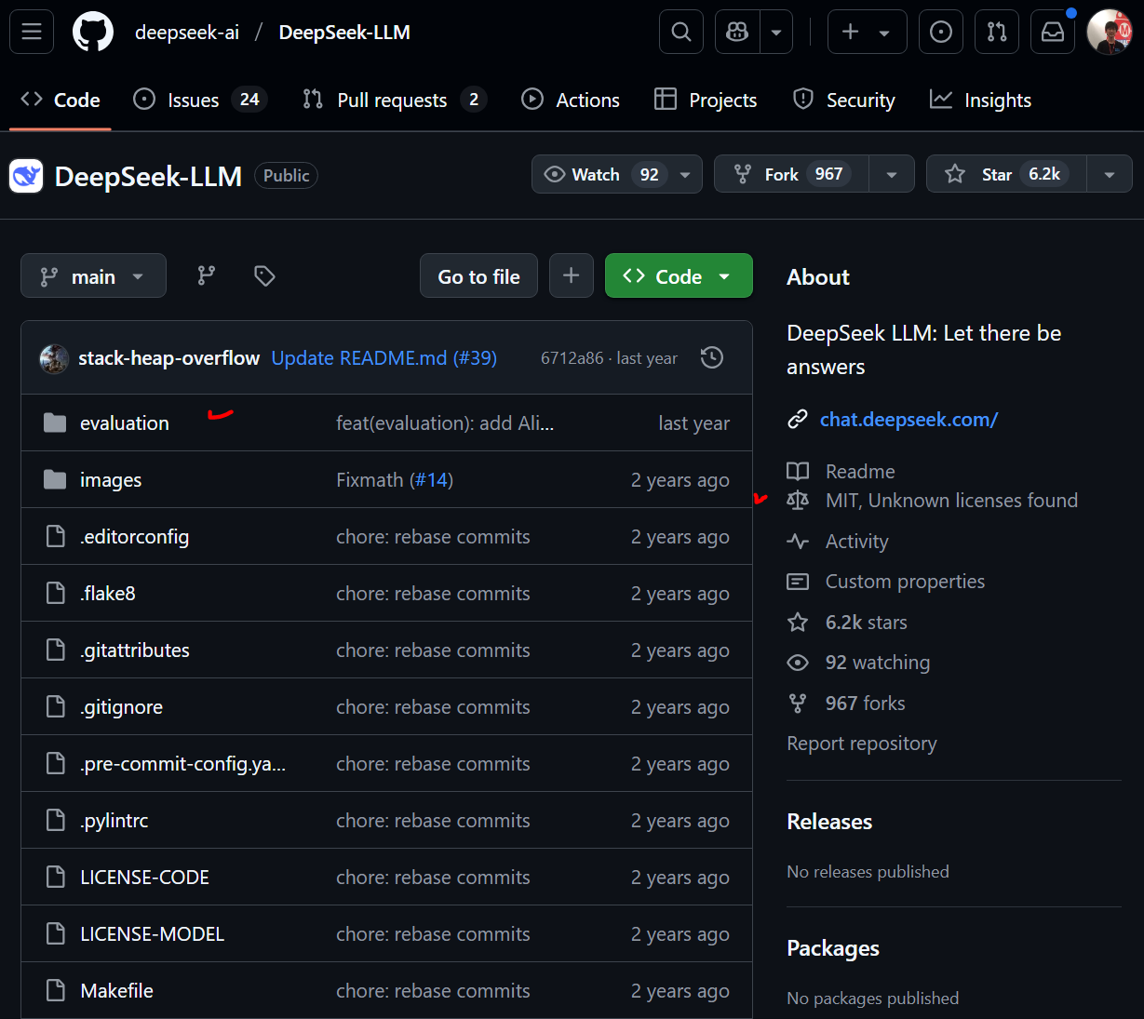View branches icon
1144x1019 pixels.
coord(207,275)
